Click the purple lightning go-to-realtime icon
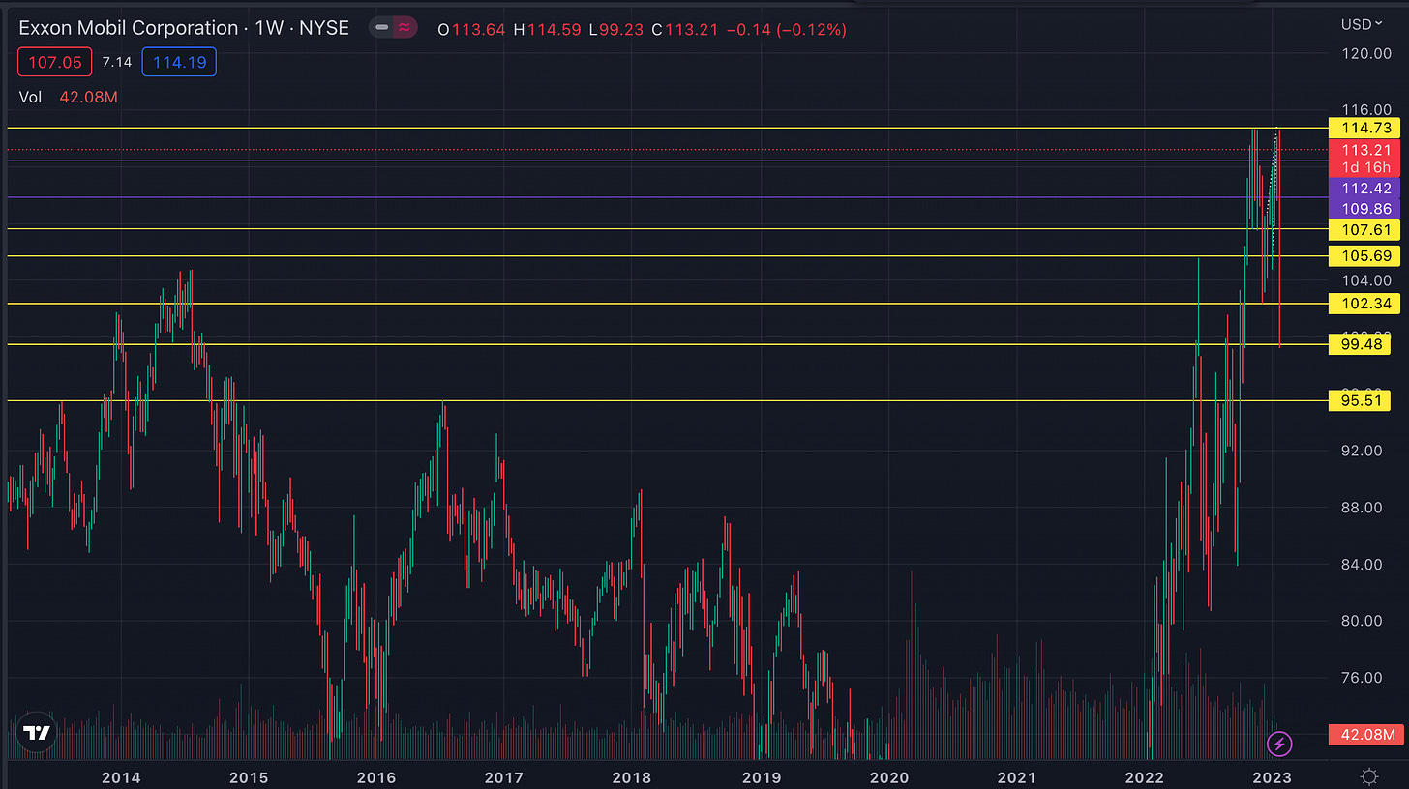The width and height of the screenshot is (1409, 789). [1279, 744]
